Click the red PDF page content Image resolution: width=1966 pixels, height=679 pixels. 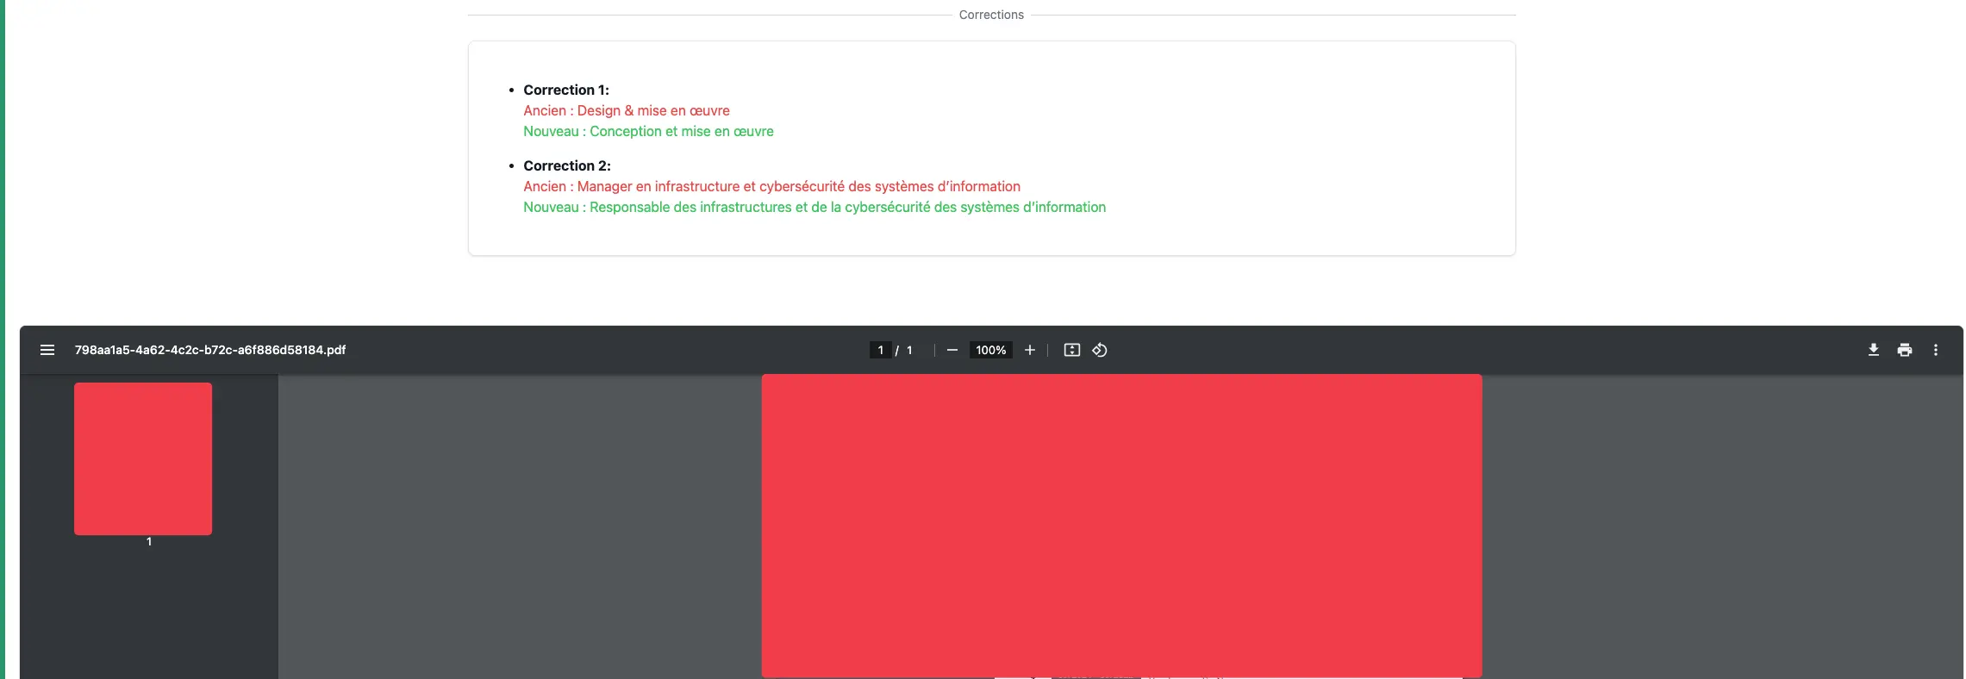(1121, 526)
